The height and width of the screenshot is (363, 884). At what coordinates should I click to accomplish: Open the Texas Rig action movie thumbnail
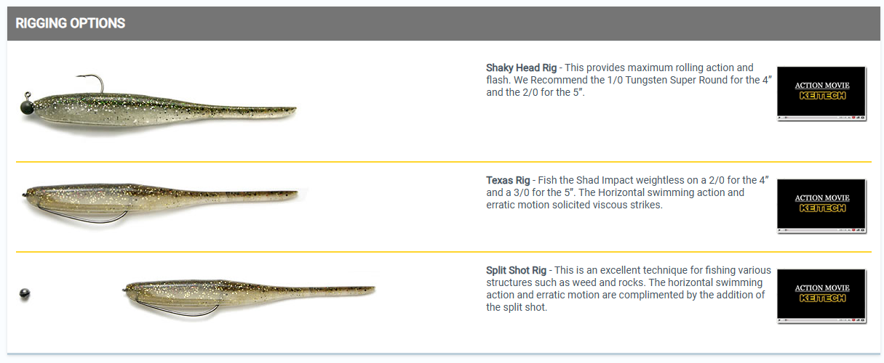tap(821, 205)
